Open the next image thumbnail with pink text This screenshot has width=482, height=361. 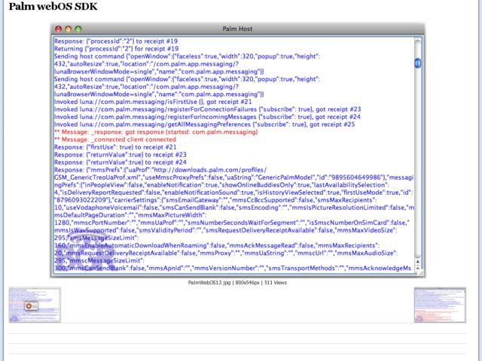click(440, 305)
